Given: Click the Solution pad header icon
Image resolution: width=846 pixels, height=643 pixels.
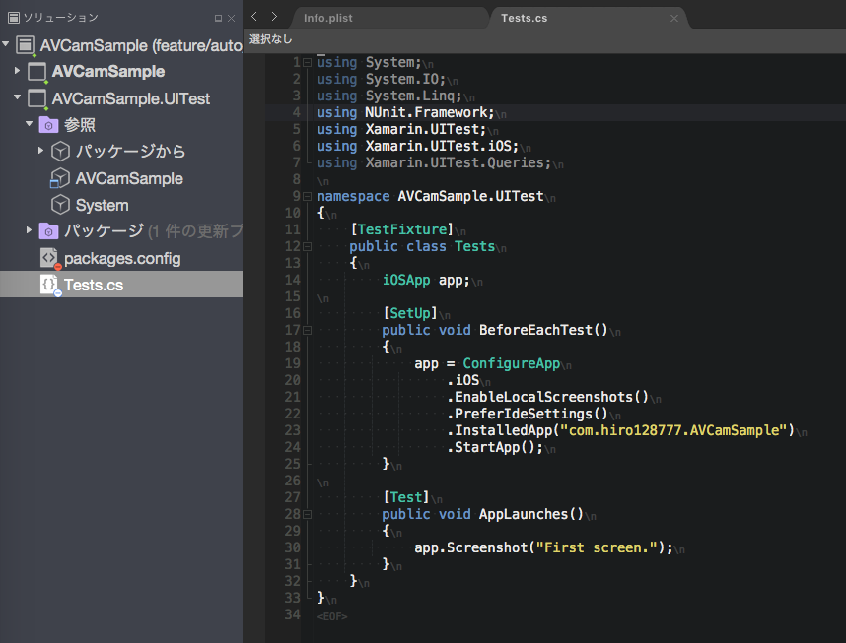Looking at the screenshot, I should click(x=14, y=18).
